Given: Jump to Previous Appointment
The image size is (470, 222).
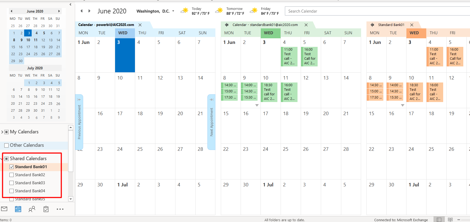Looking at the screenshot, I should pos(79,122).
